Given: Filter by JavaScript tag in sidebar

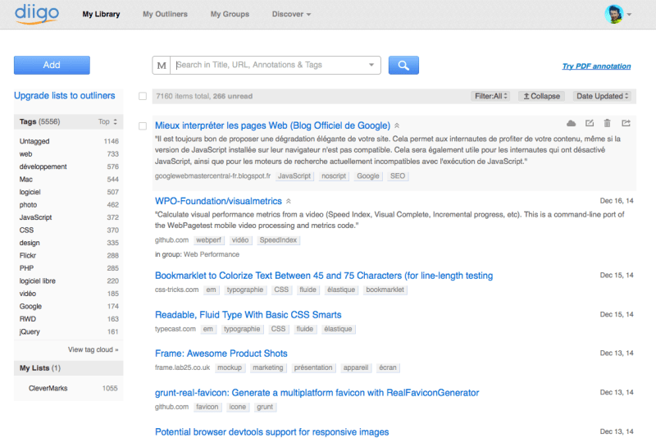Looking at the screenshot, I should pyautogui.click(x=35, y=217).
